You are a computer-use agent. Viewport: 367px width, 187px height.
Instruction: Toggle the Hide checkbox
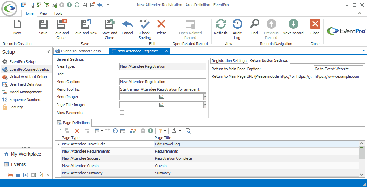point(122,74)
